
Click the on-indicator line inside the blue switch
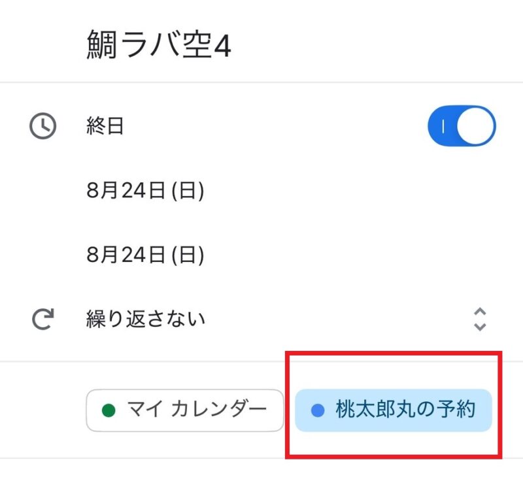[443, 126]
